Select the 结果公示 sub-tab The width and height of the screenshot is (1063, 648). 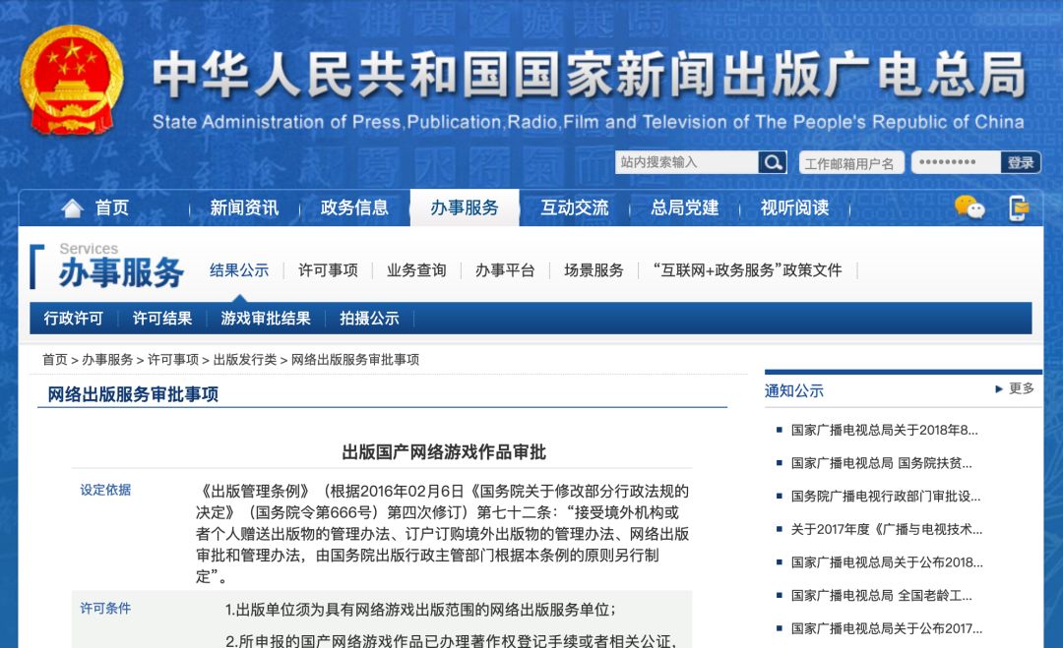(239, 270)
